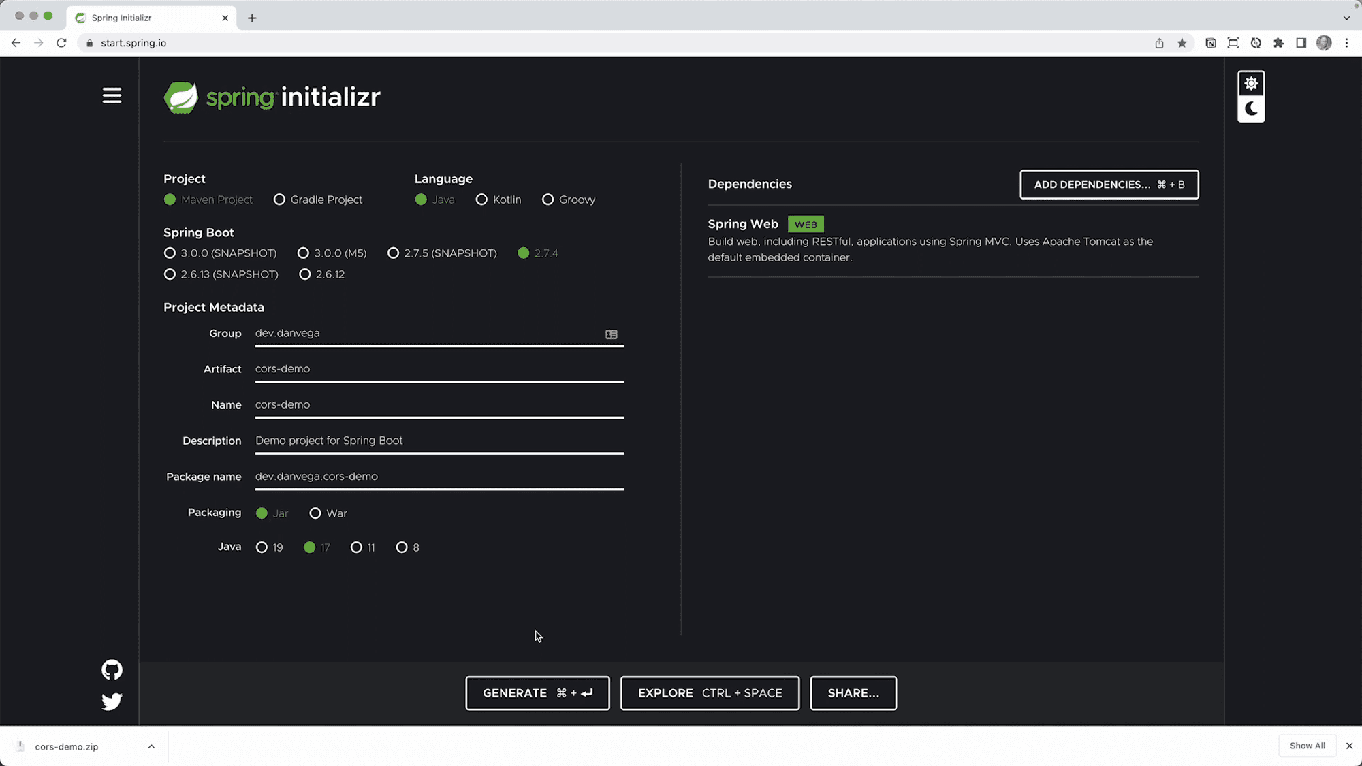Select War packaging

point(315,513)
